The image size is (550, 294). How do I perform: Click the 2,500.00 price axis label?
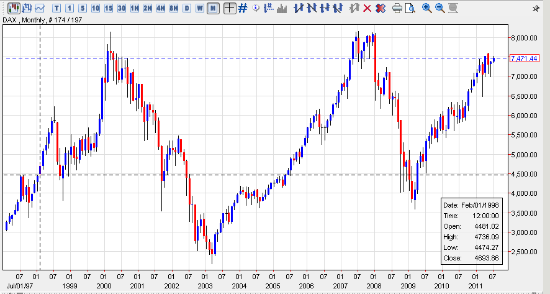(x=524, y=252)
